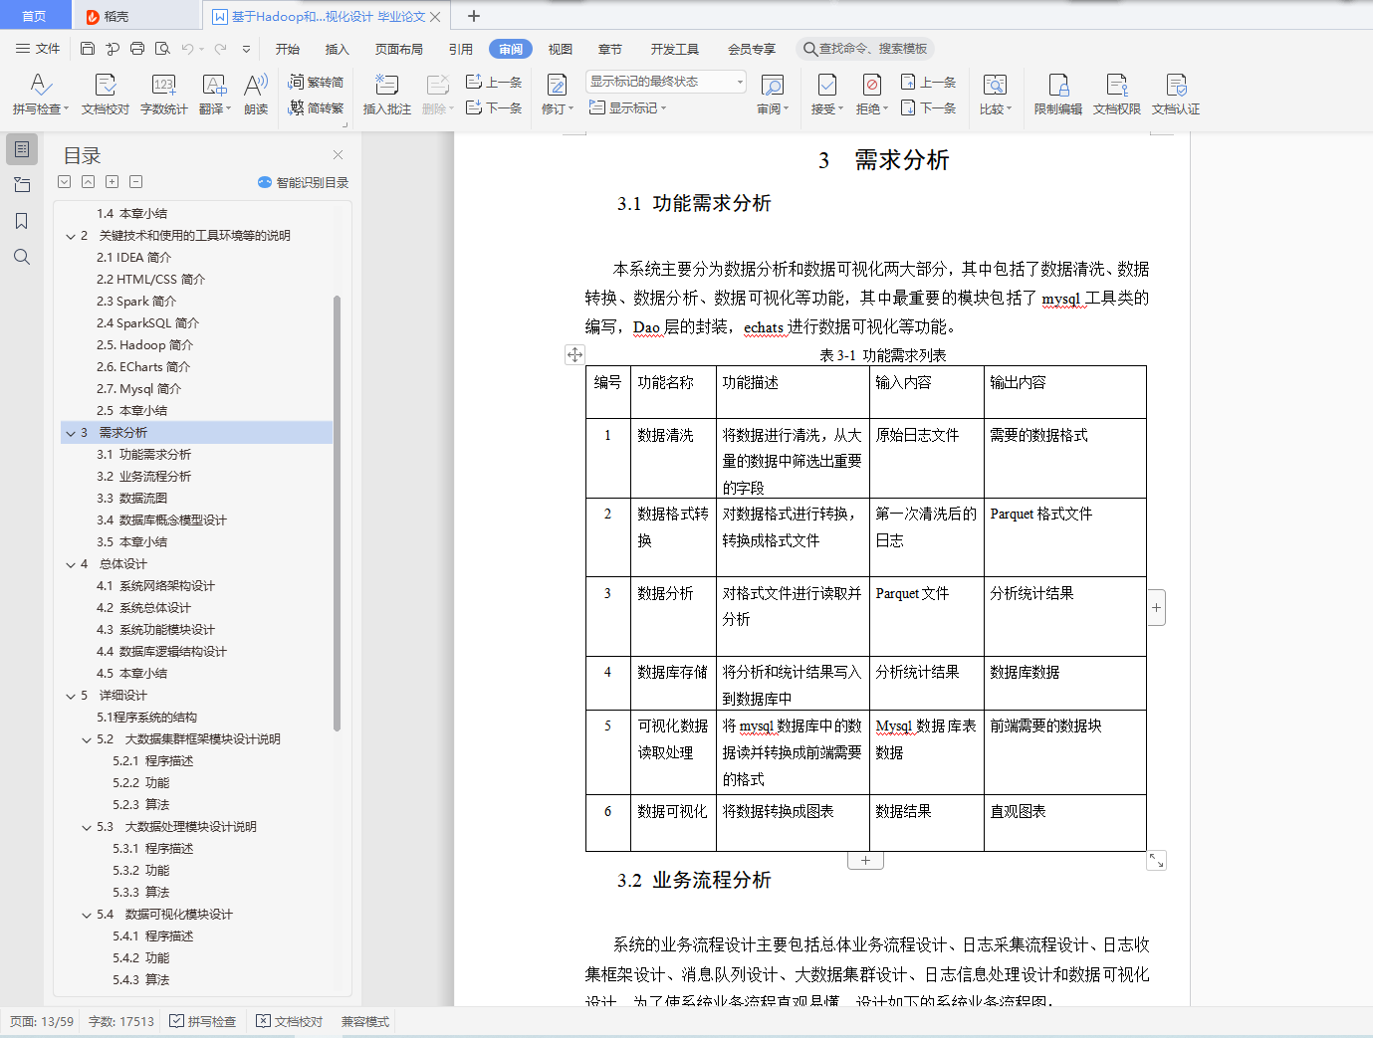Add a table column with right-edge plus
The height and width of the screenshot is (1038, 1373).
(1156, 607)
